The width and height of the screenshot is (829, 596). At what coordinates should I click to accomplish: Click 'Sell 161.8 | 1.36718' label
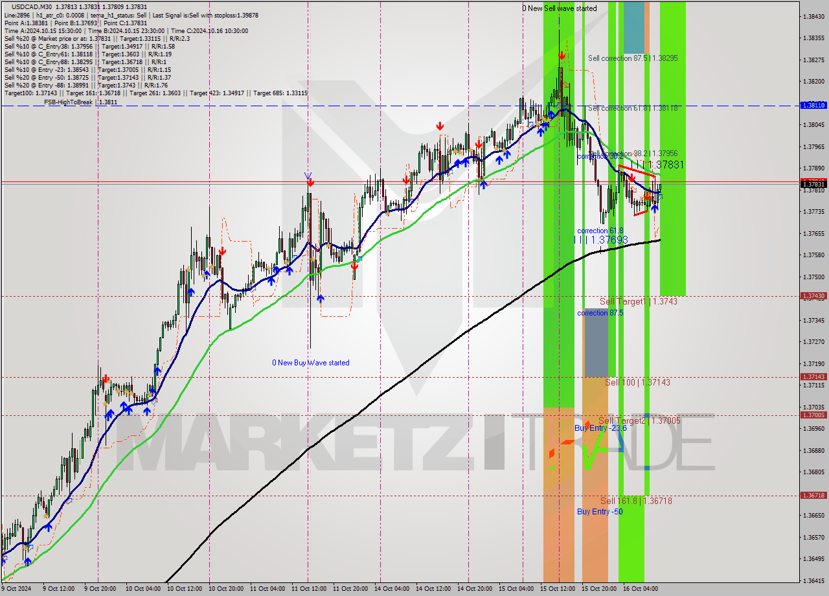click(x=636, y=501)
